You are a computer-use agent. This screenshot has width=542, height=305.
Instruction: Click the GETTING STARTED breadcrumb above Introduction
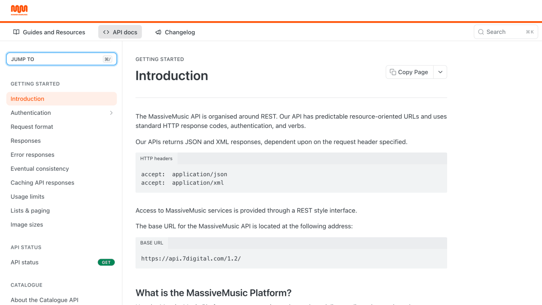click(159, 59)
